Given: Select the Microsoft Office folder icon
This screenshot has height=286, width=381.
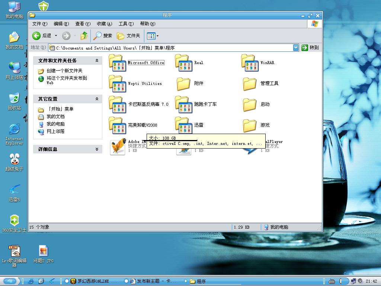Looking at the screenshot, I should (x=117, y=63).
